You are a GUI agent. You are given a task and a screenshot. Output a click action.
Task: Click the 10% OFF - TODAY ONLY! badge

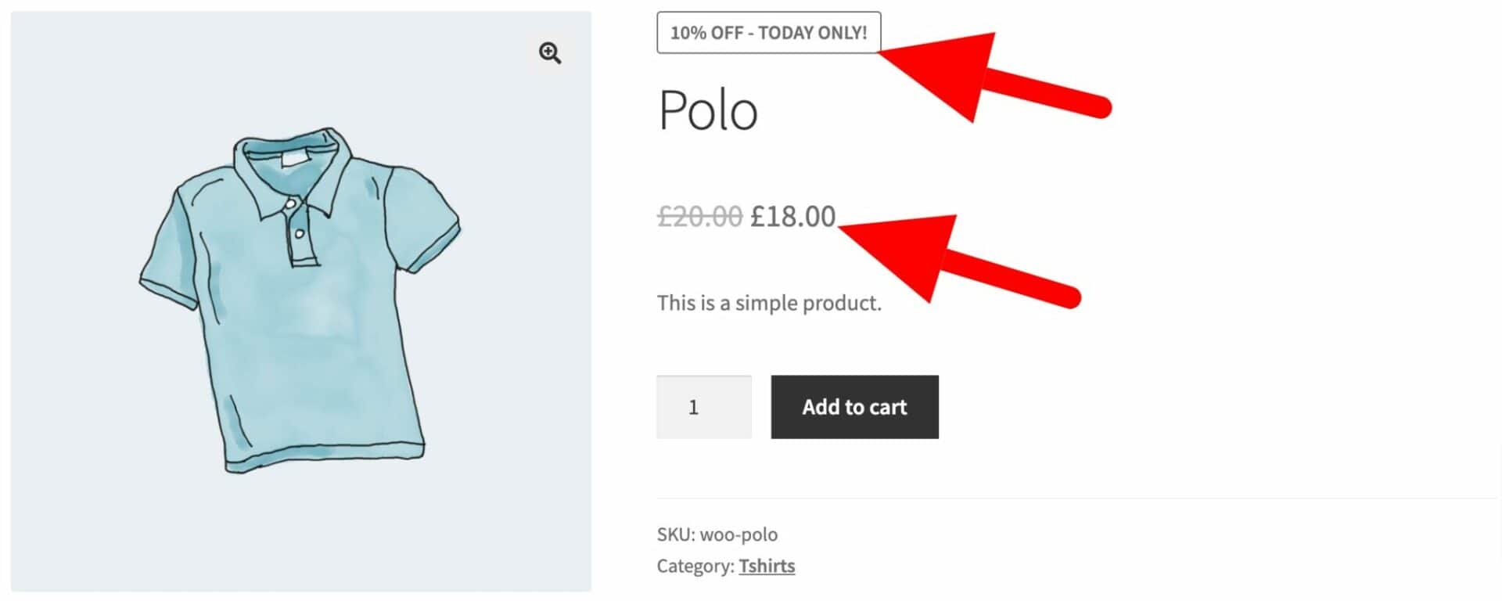point(769,33)
